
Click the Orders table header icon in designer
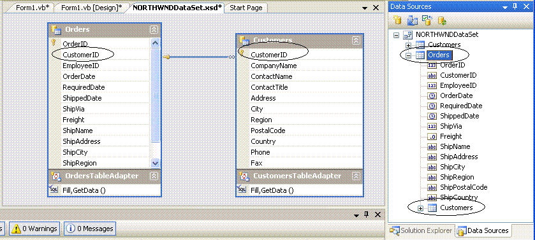pyautogui.click(x=56, y=30)
